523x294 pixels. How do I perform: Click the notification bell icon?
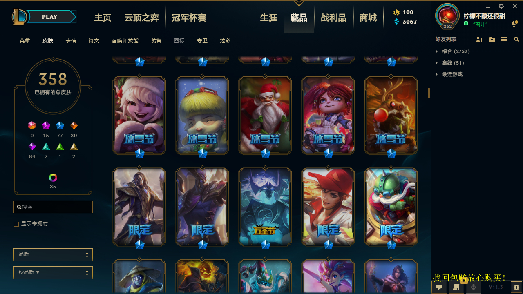514,24
